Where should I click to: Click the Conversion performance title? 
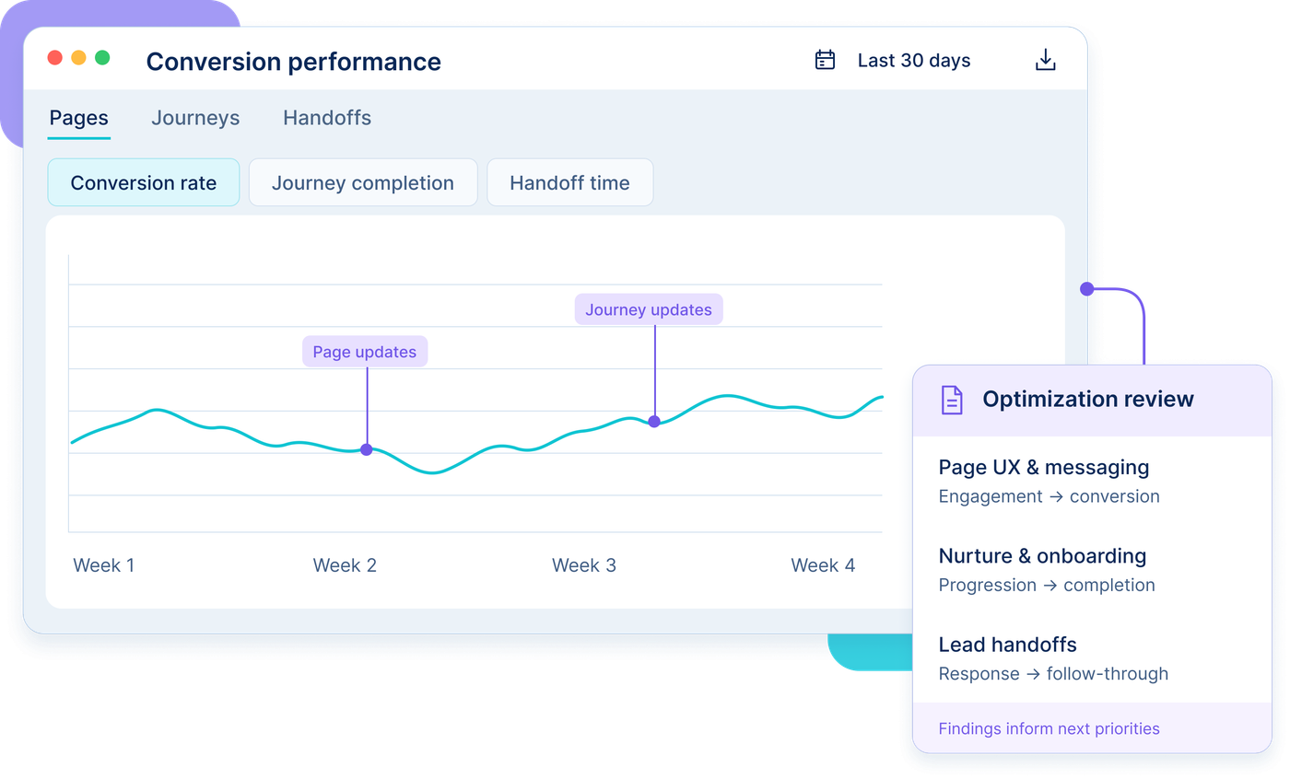[293, 62]
